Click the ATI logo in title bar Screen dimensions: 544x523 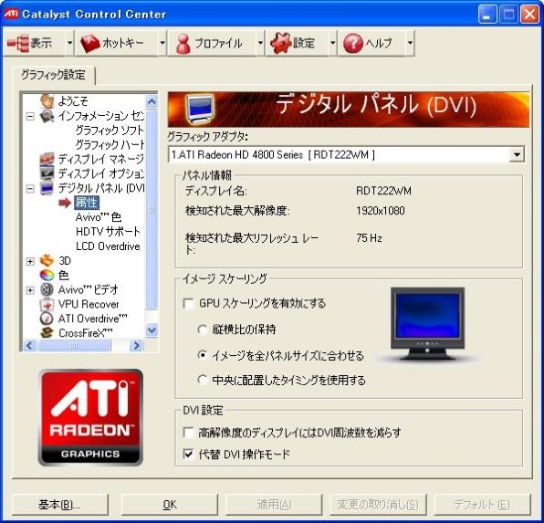(11, 15)
